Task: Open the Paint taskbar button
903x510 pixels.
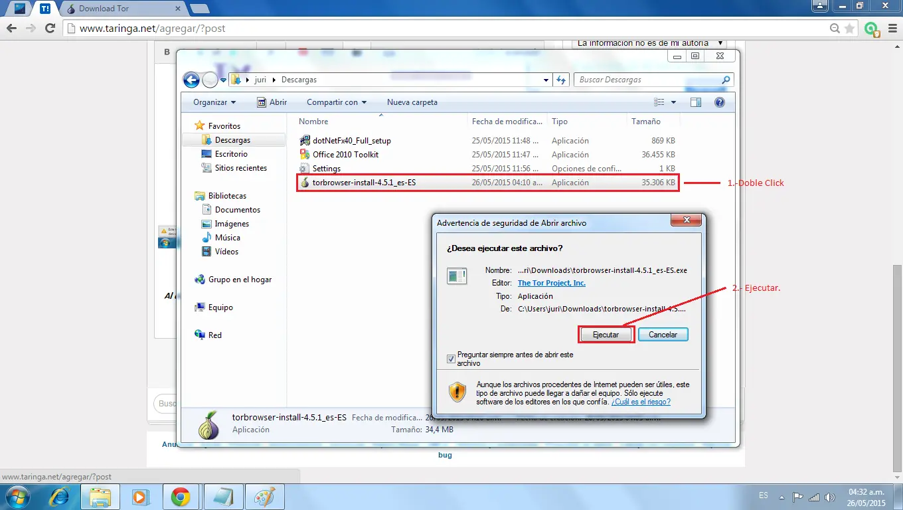Action: 265,497
